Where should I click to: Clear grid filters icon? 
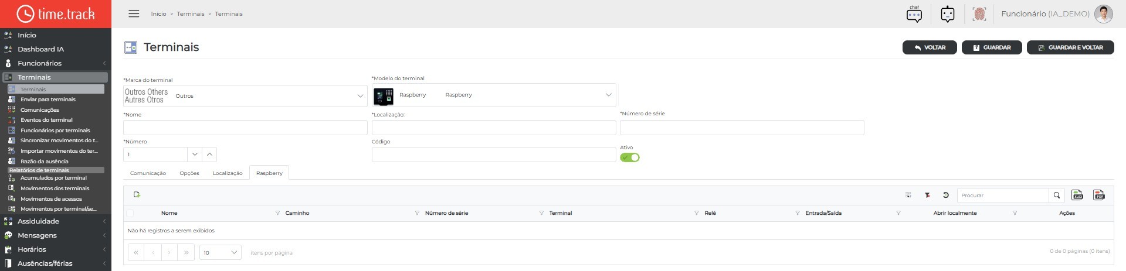click(x=927, y=195)
